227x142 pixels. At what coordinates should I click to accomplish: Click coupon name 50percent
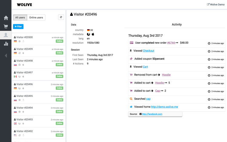coord(158,59)
